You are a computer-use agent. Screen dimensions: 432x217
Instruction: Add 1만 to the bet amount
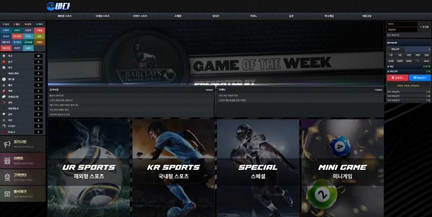click(391, 55)
